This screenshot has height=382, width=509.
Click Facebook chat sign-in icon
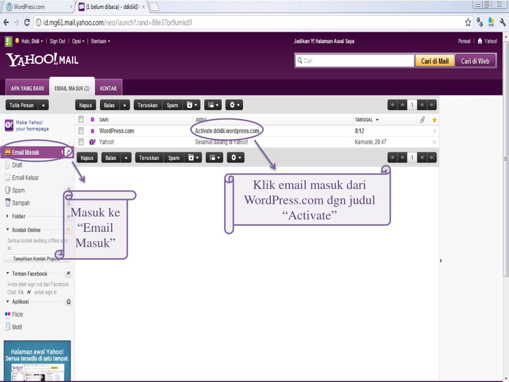(x=68, y=274)
